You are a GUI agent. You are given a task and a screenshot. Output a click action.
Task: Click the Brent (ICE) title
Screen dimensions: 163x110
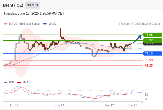pyautogui.click(x=13, y=5)
